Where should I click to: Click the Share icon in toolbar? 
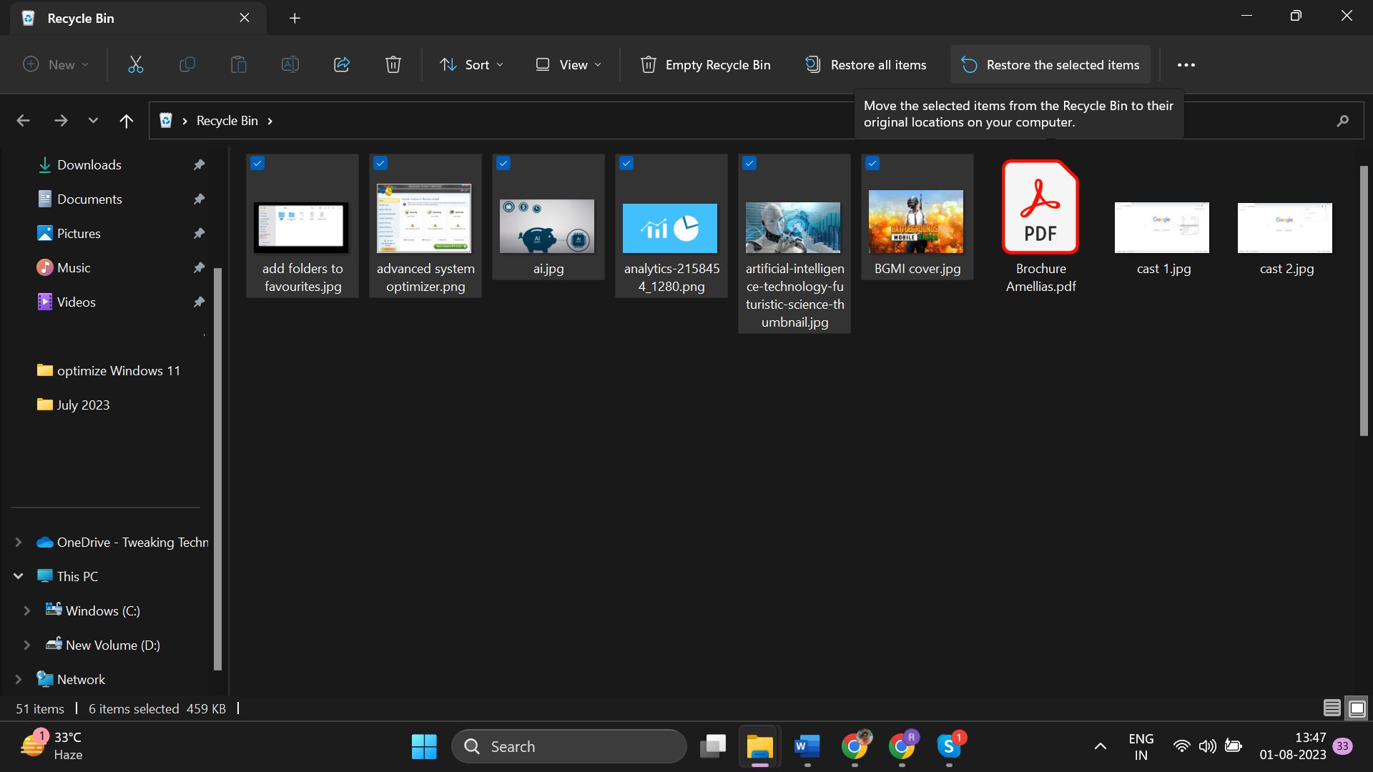[341, 65]
